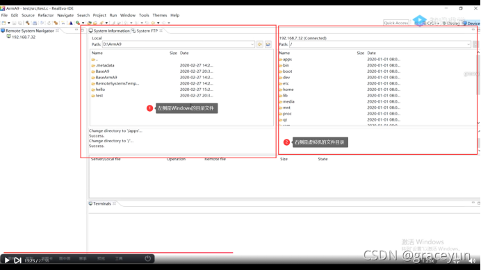This screenshot has height=270, width=481.
Task: Click the Quick Access search box
Action: (x=396, y=23)
